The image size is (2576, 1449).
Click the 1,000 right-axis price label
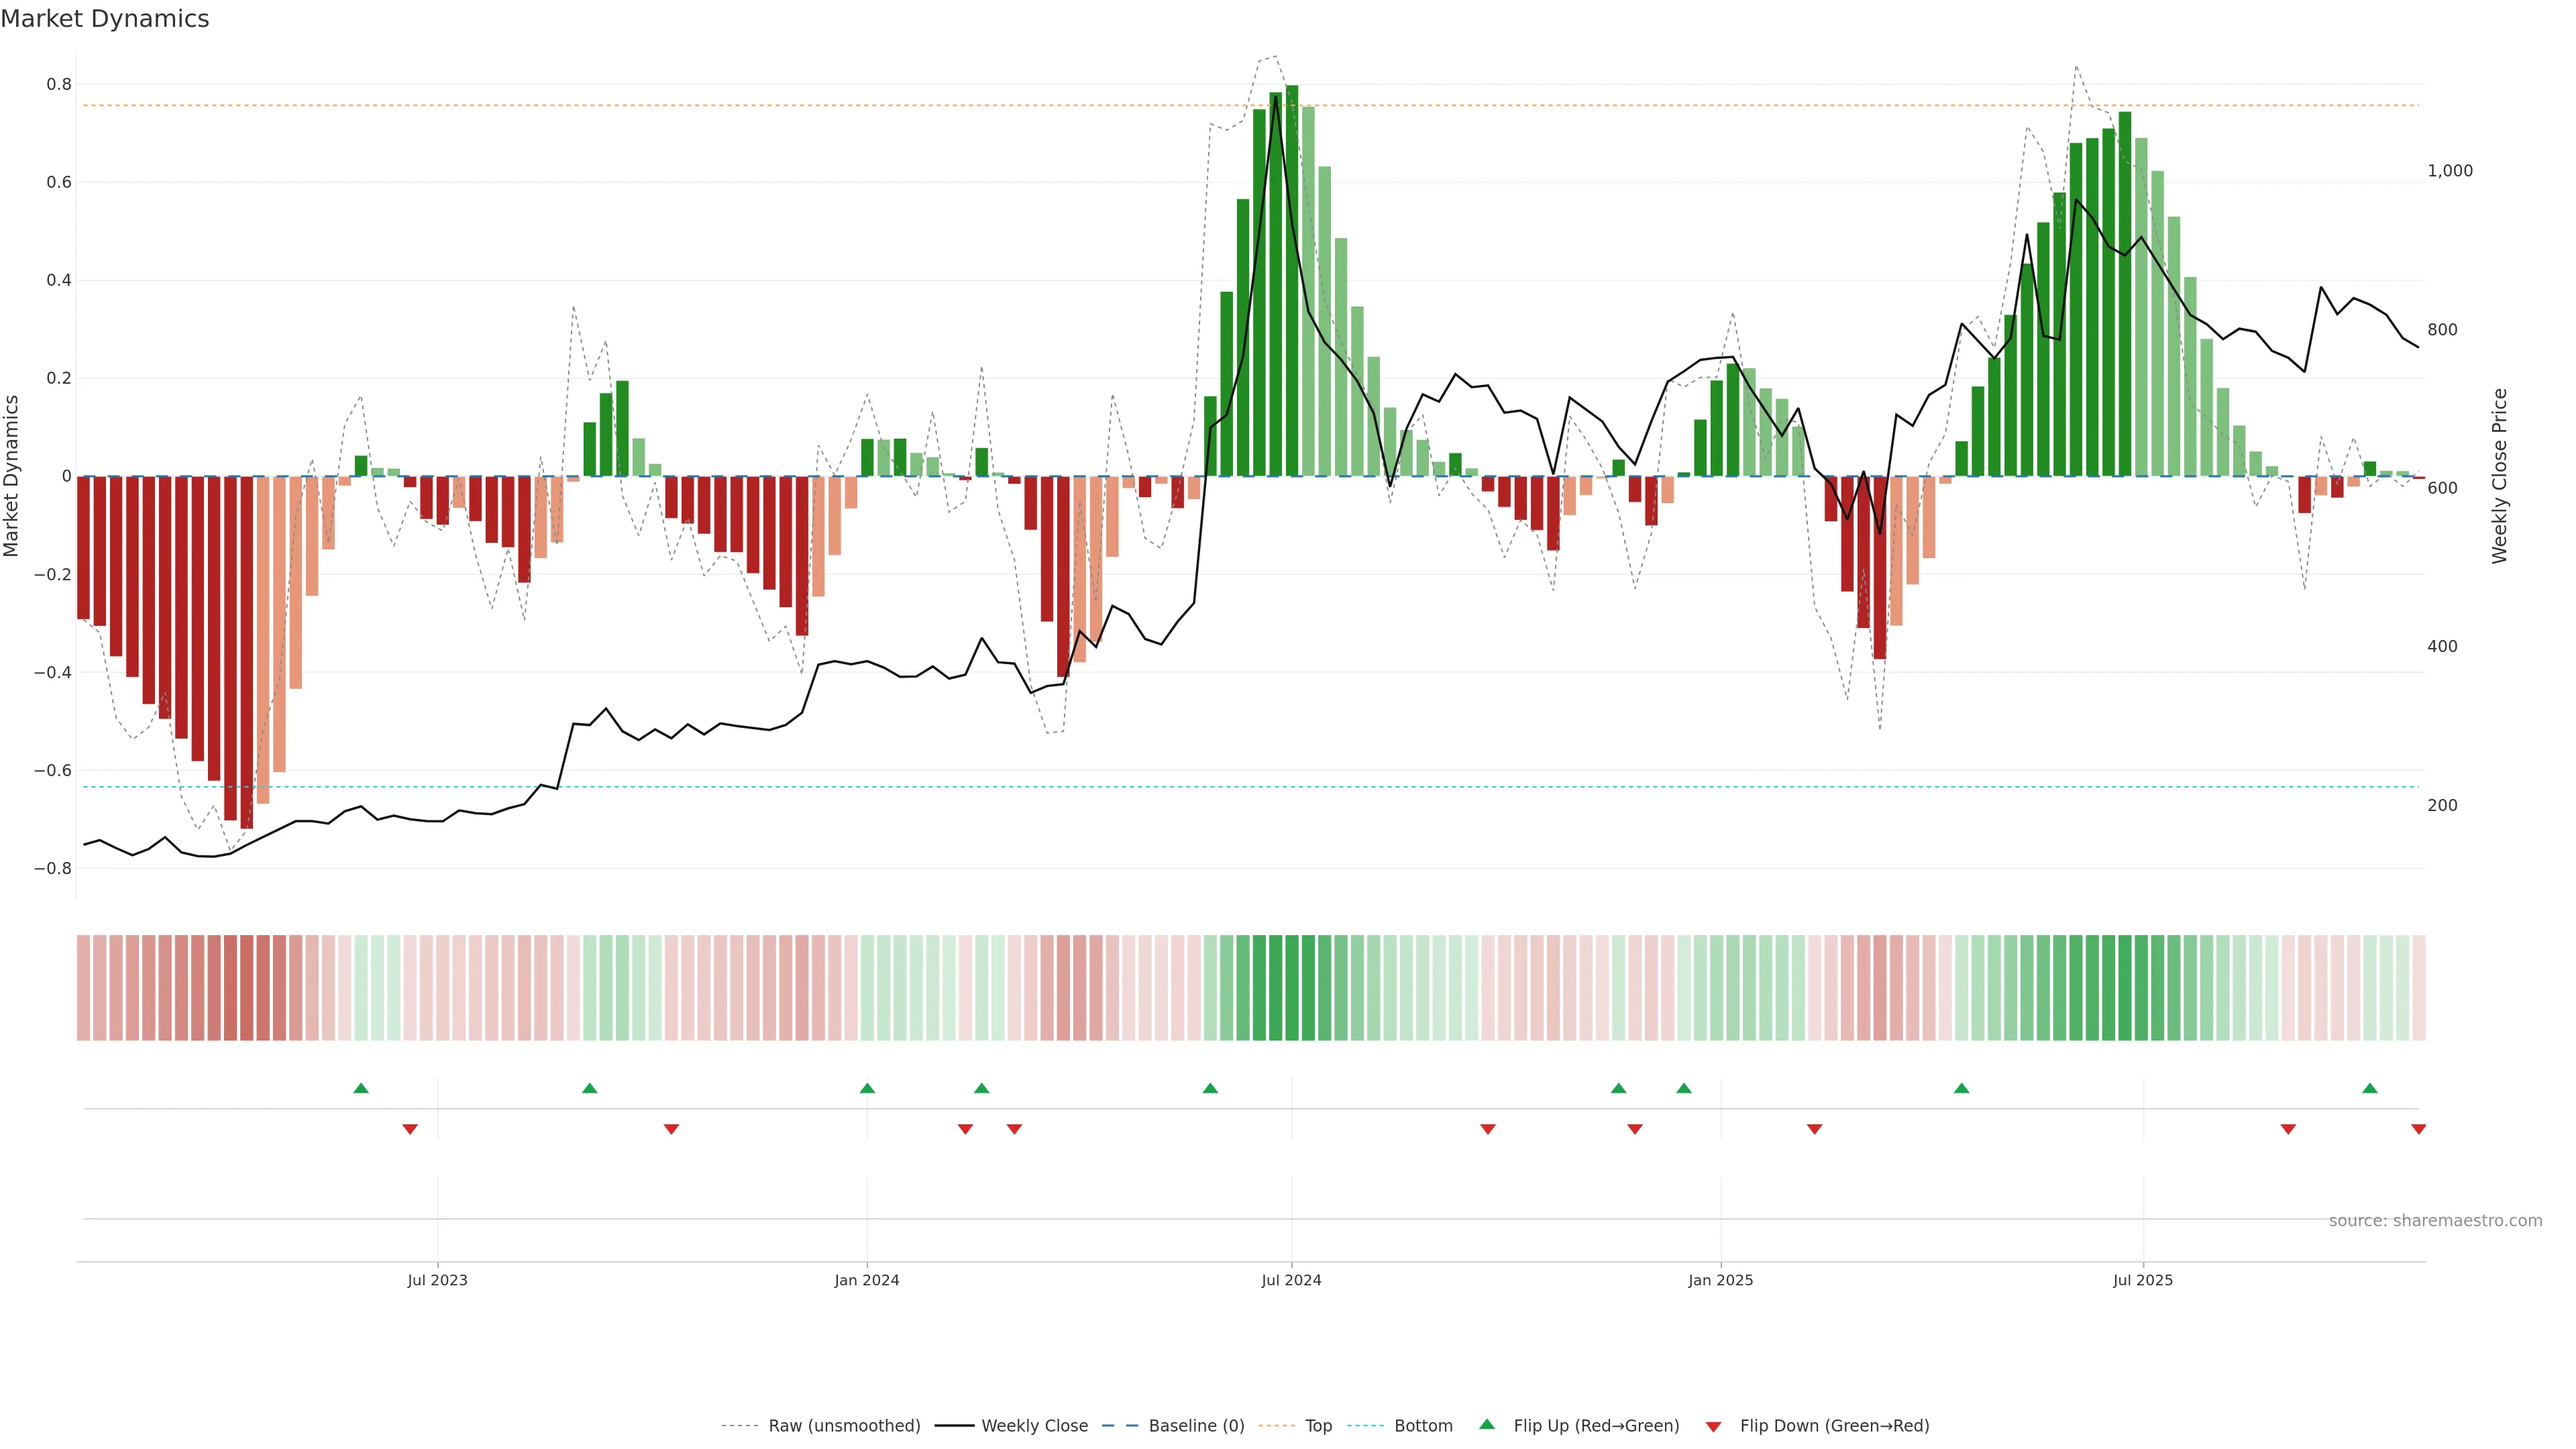[2449, 171]
